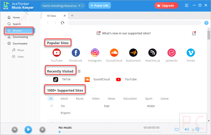Screen dimensions: 211x135
Task: Open the Downloading list
Action: pos(18,37)
